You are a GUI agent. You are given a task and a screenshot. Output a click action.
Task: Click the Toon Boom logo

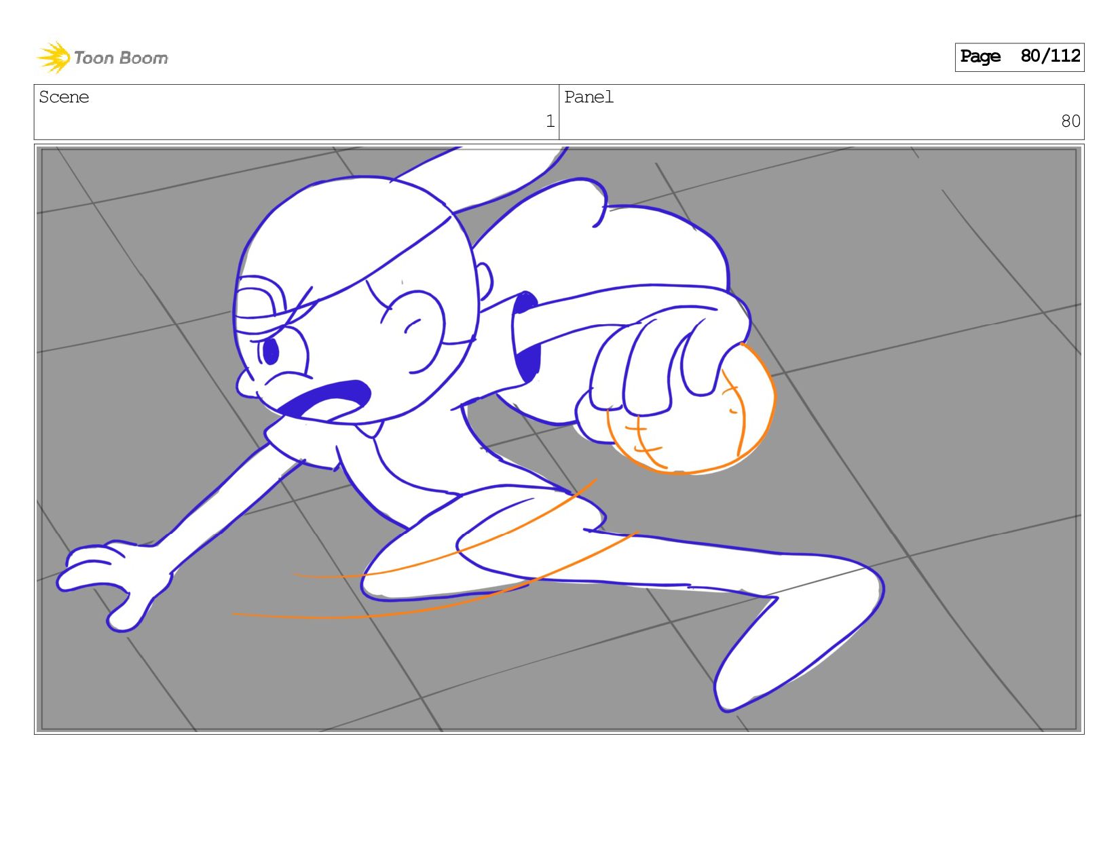tap(102, 58)
